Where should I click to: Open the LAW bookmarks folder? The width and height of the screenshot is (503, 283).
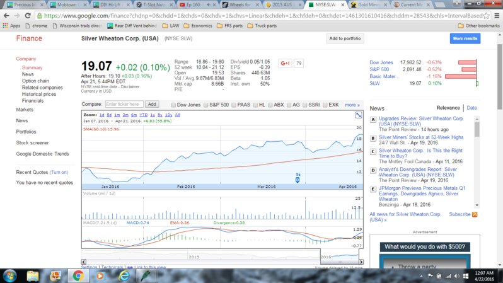[x=171, y=26]
